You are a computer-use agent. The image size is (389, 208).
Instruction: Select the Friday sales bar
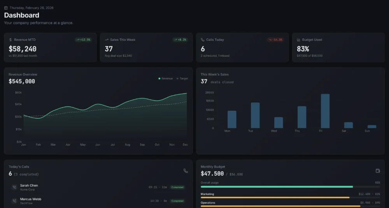point(325,111)
